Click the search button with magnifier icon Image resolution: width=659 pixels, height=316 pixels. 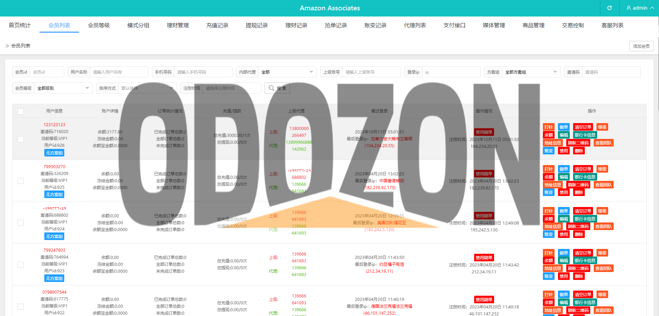coord(277,88)
